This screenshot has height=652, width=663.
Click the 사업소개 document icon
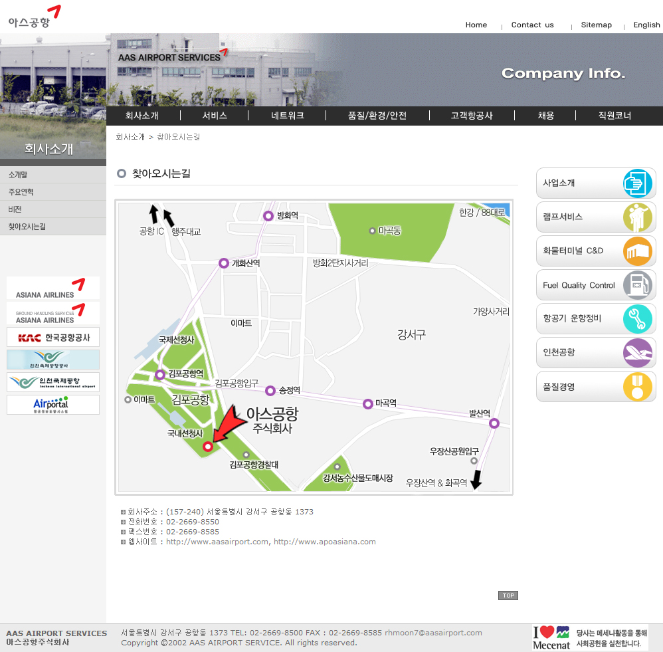(x=637, y=183)
